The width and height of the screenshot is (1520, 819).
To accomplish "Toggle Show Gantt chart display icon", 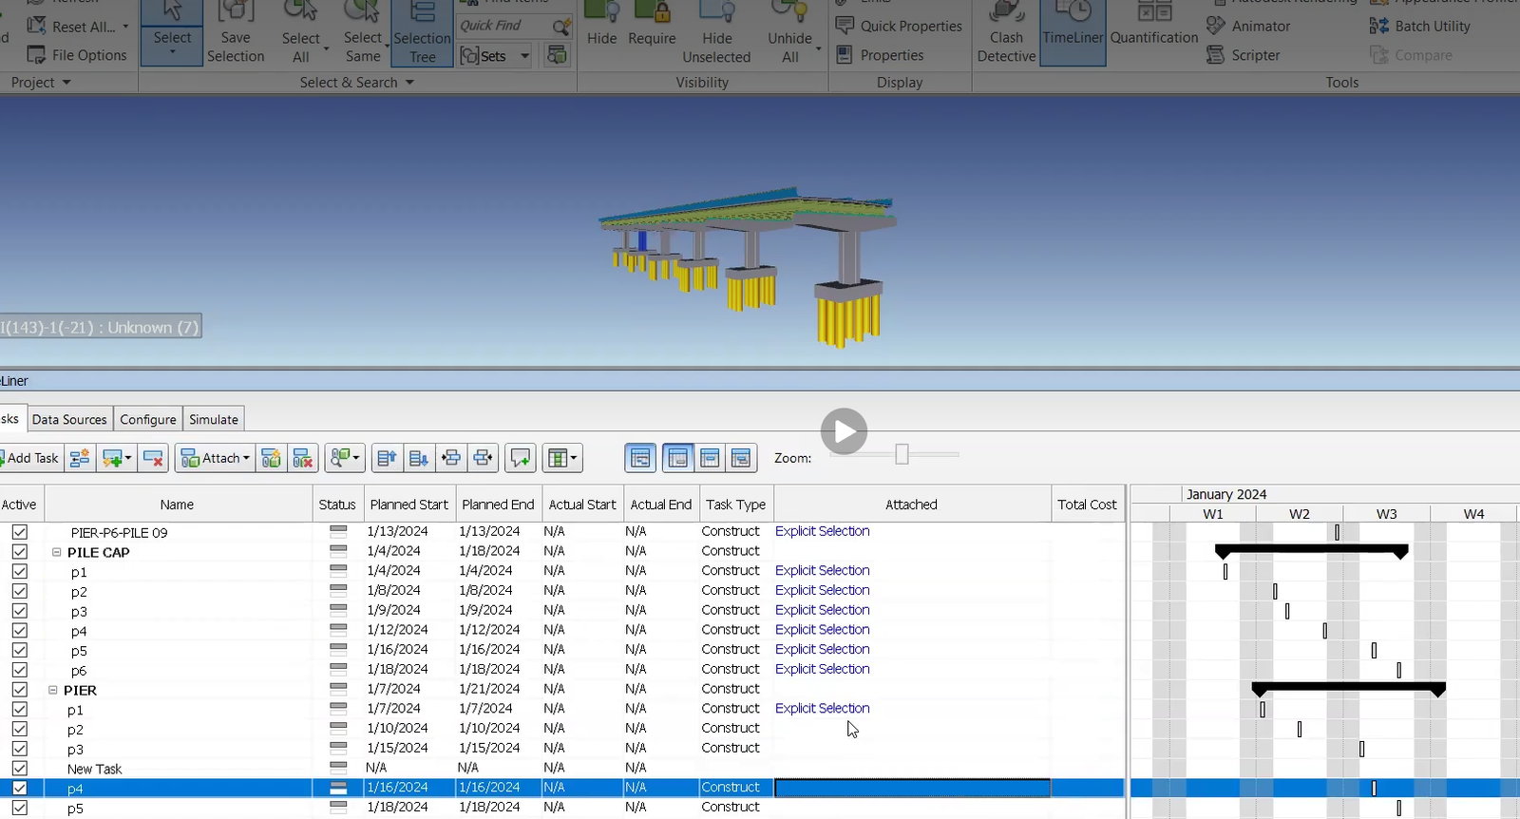I will (x=641, y=458).
